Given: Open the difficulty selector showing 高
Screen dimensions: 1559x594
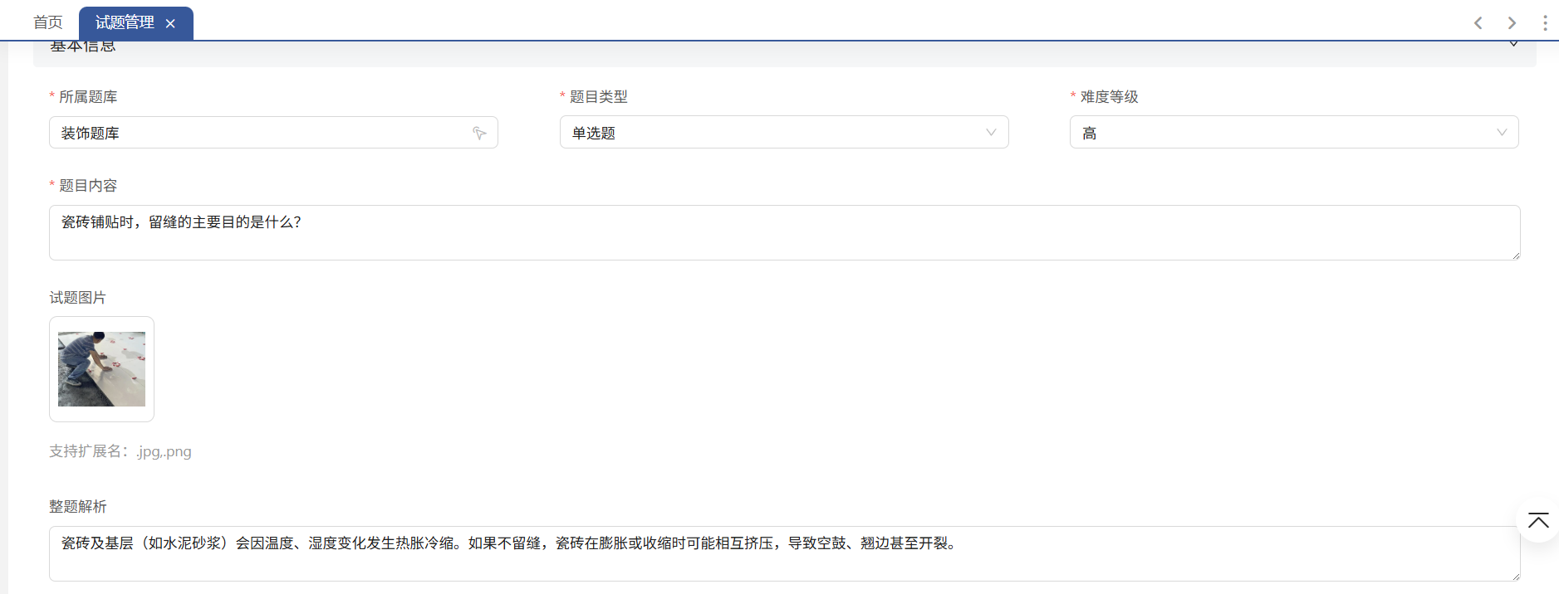Looking at the screenshot, I should point(1279,133).
